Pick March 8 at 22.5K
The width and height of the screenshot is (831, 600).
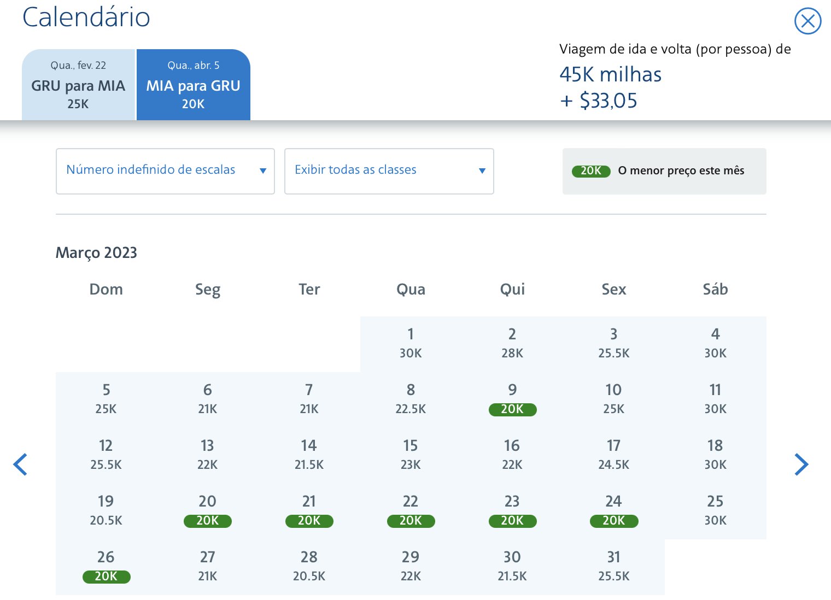pyautogui.click(x=411, y=399)
